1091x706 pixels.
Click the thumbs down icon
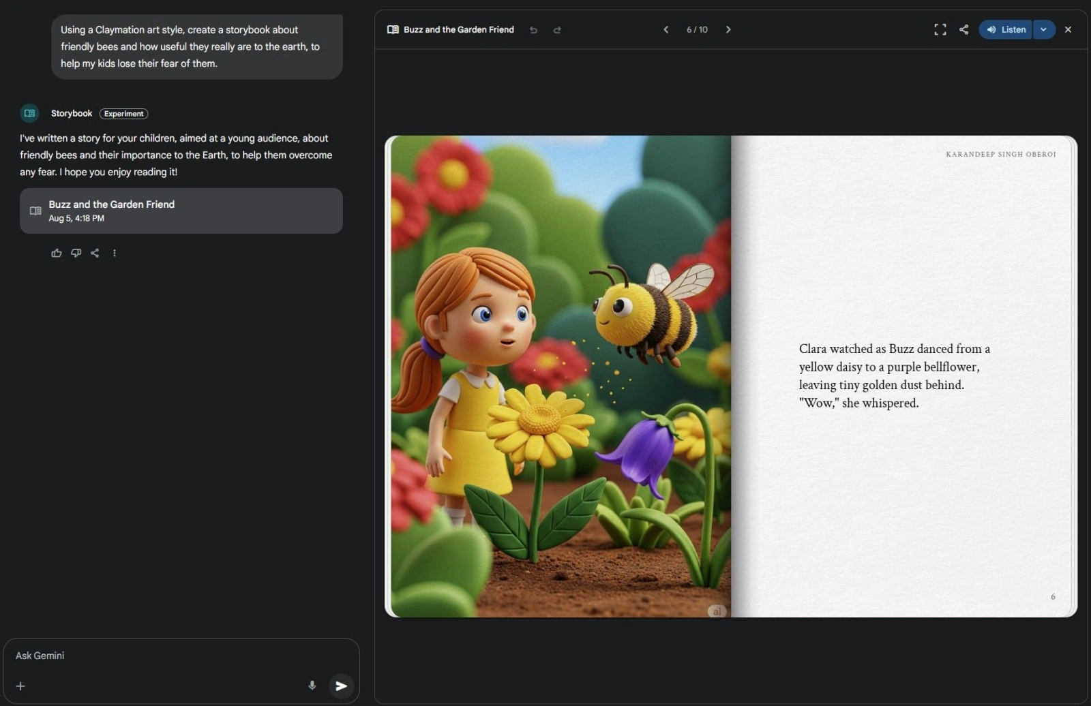(x=76, y=253)
